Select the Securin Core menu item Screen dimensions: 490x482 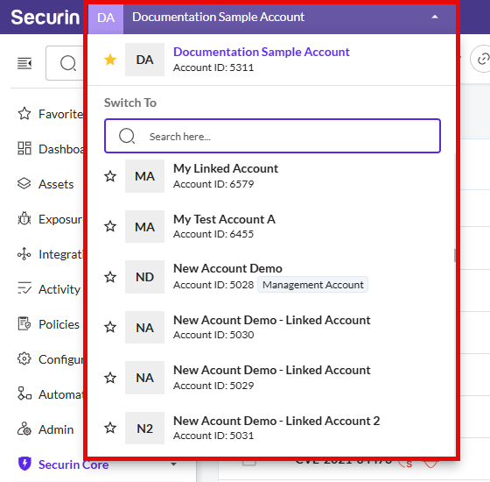[73, 464]
